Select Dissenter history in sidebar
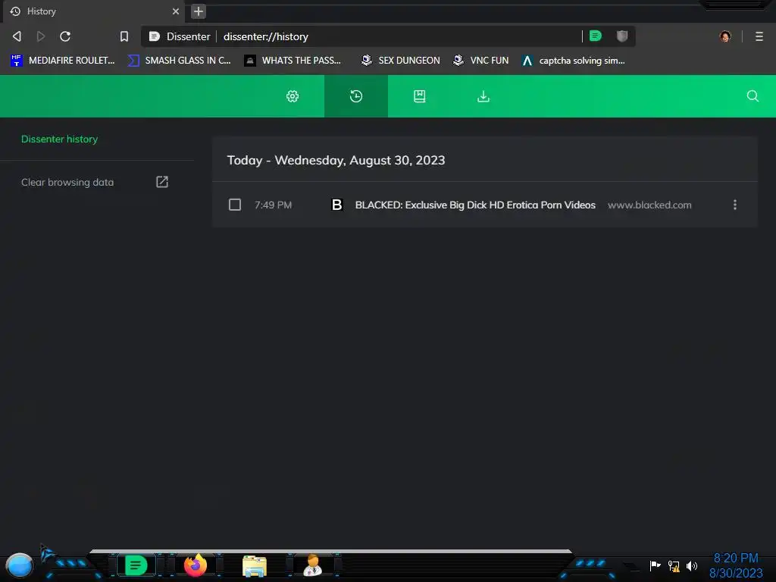Viewport: 776px width, 582px height. tap(59, 139)
